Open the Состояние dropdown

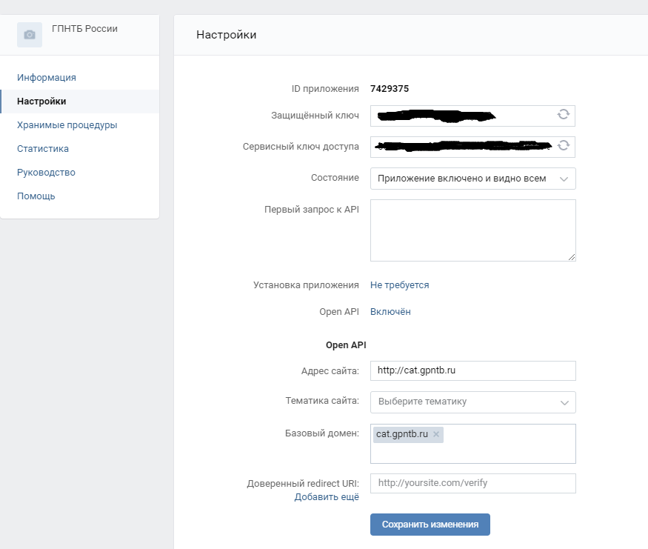click(472, 179)
